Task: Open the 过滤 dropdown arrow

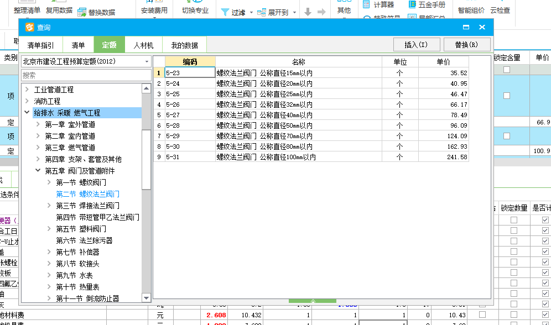Action: tap(251, 13)
